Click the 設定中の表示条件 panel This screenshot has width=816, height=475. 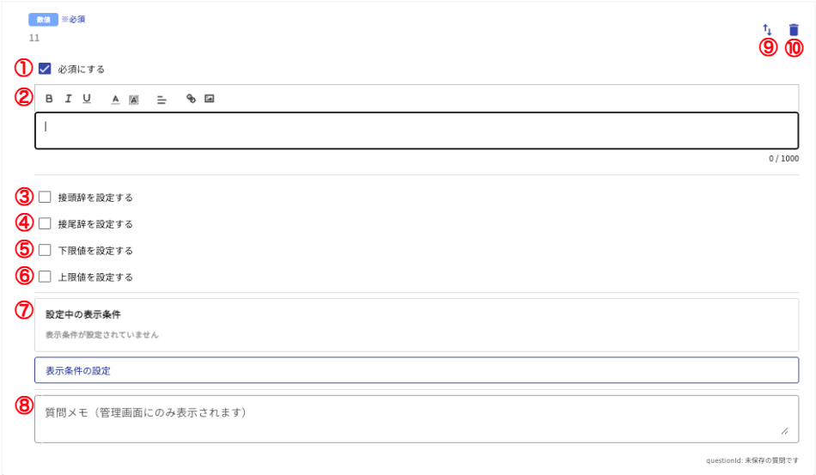417,324
